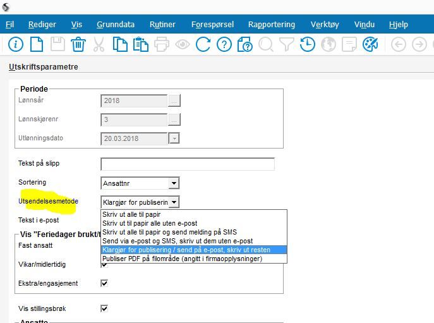Toggle the Ekstra/engasjement checkbox
Viewport: 434px width, 323px height.
click(104, 283)
